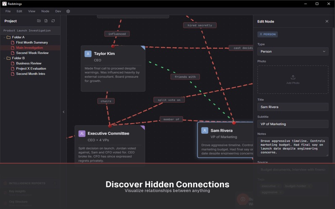Refresh the Project panel

click(x=53, y=21)
